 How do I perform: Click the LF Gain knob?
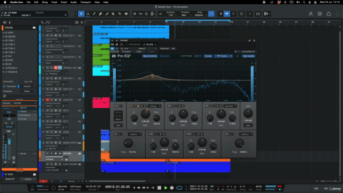[x=145, y=114]
